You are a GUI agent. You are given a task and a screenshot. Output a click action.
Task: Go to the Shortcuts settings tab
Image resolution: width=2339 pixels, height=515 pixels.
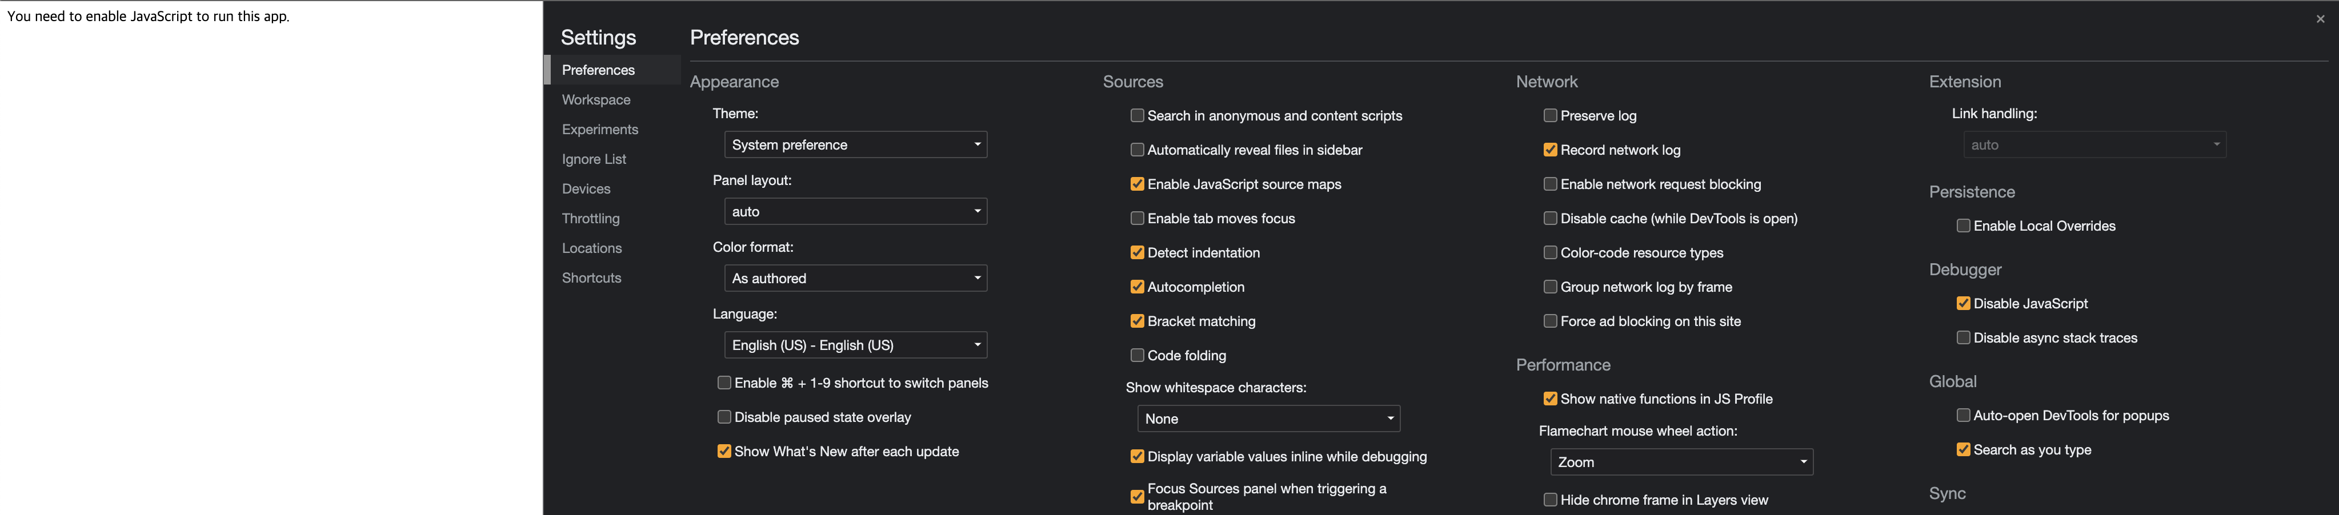(x=591, y=279)
